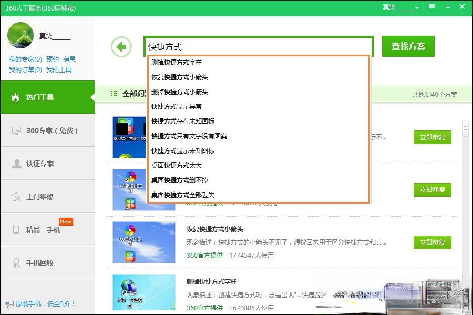Select suggestion 删掉快捷方式小箭头
The width and height of the screenshot is (473, 315).
[x=258, y=92]
